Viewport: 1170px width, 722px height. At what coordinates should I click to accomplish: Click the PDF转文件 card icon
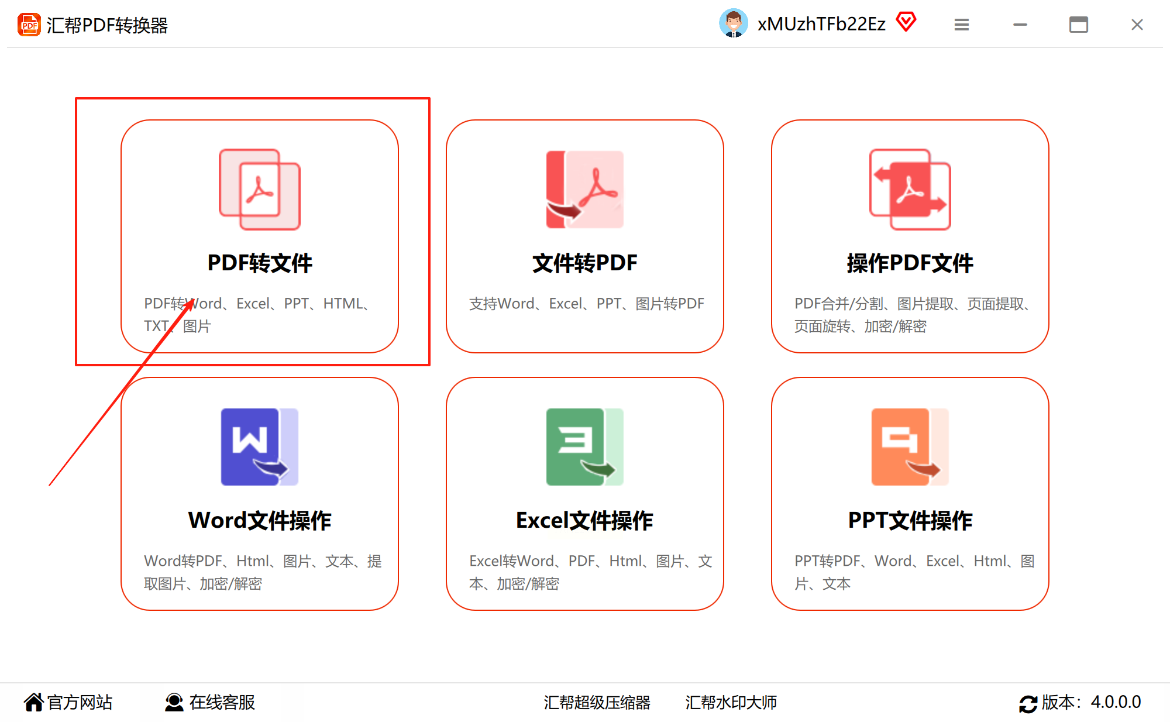click(259, 189)
